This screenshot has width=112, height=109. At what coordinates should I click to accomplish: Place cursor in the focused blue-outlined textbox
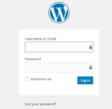(x=59, y=47)
